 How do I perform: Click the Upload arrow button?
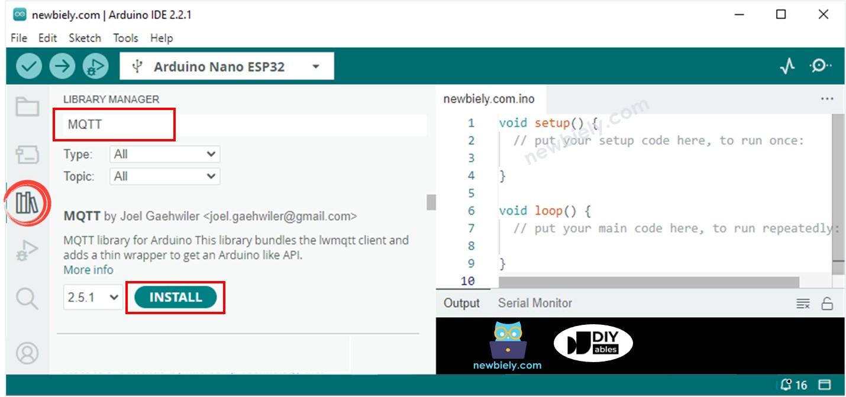pyautogui.click(x=62, y=66)
